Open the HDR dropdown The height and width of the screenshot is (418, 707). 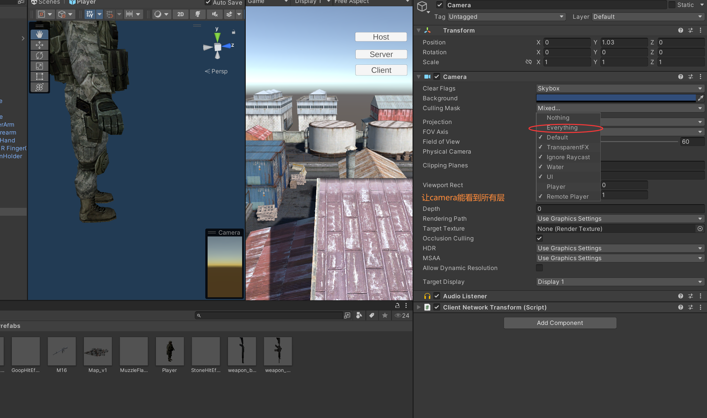pos(620,248)
